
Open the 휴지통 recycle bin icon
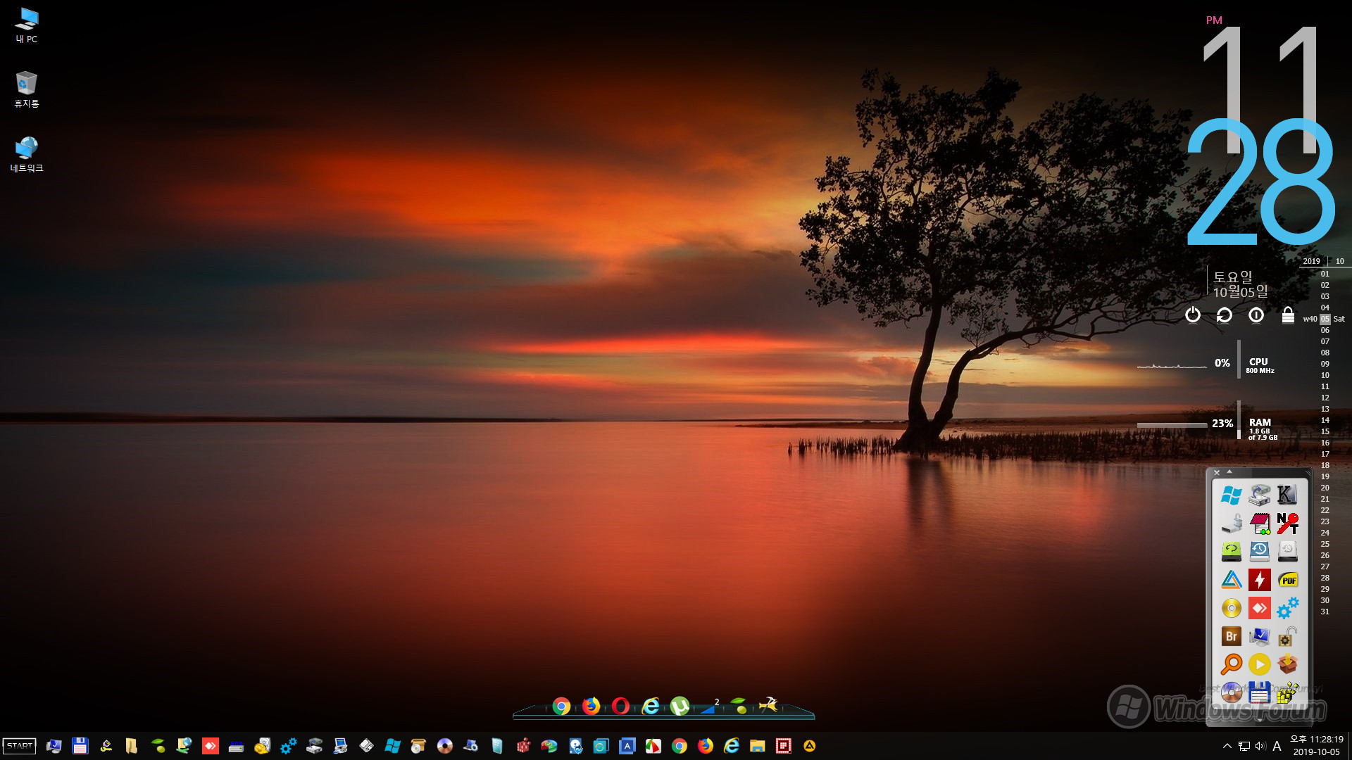click(27, 89)
